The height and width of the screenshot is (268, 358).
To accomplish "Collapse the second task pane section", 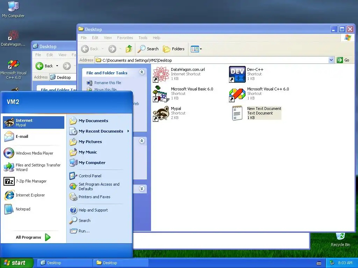I will click(x=142, y=141).
